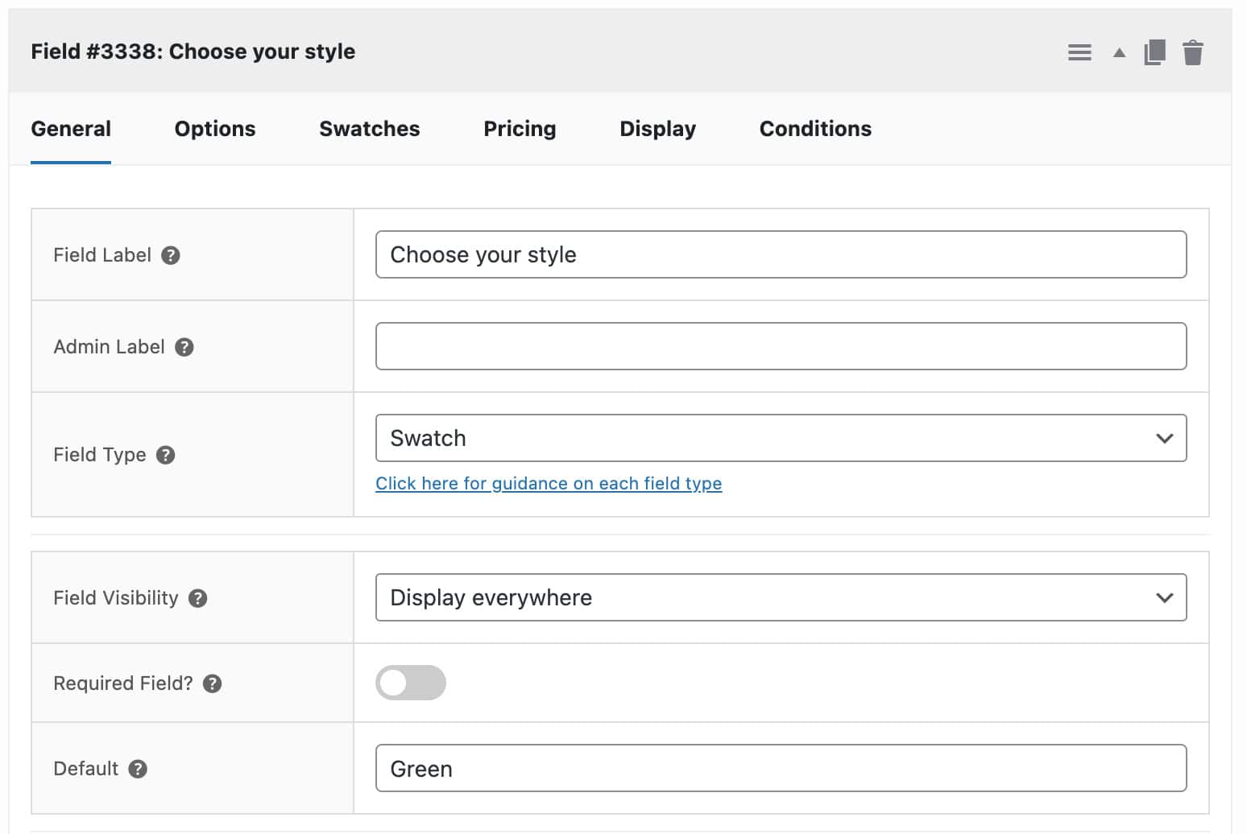
Task: Delete field #3338 using the trash icon
Action: pos(1194,52)
